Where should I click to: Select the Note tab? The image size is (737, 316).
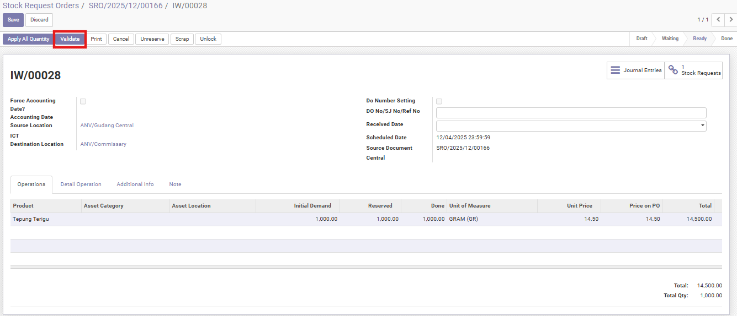(x=175, y=184)
